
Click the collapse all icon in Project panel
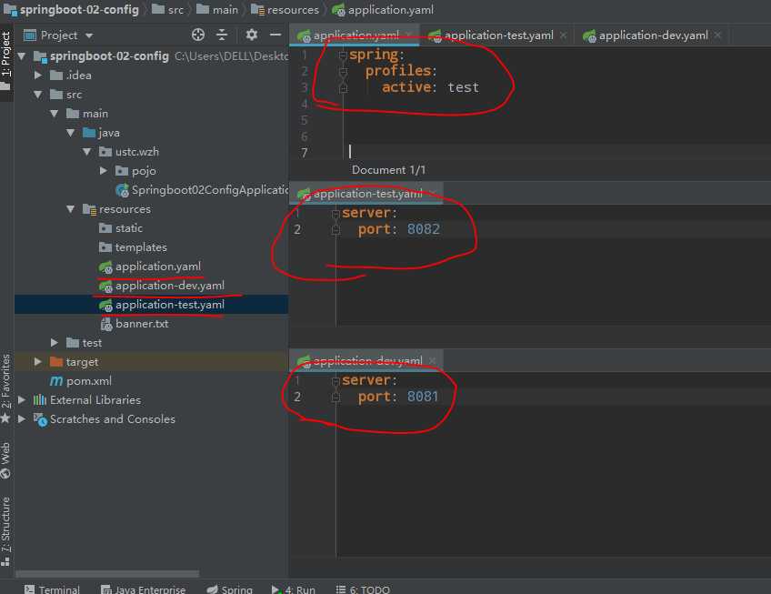tap(222, 35)
